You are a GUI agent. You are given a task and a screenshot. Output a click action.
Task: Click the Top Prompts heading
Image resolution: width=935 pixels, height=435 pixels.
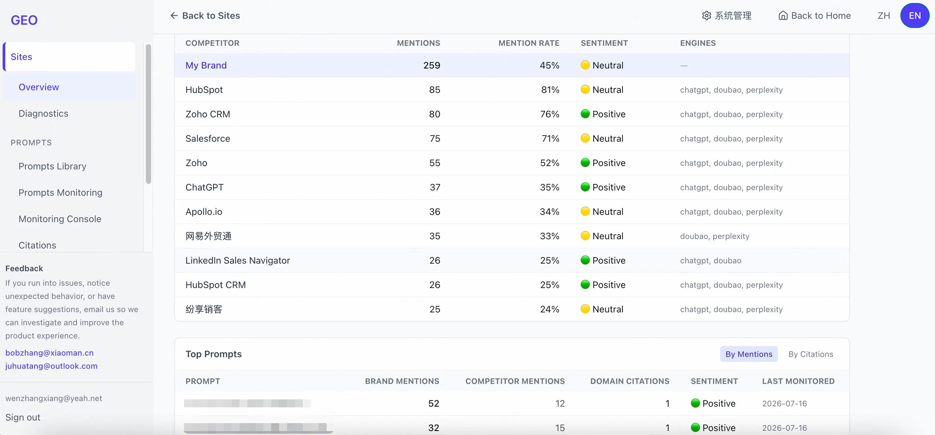213,354
